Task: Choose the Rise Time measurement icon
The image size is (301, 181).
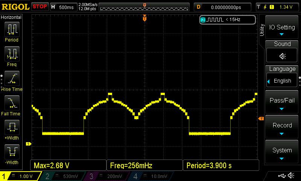Action: pos(12,78)
